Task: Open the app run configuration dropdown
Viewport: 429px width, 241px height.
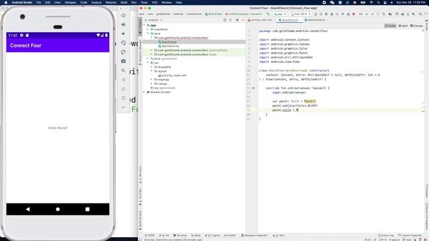Action: [x=280, y=14]
